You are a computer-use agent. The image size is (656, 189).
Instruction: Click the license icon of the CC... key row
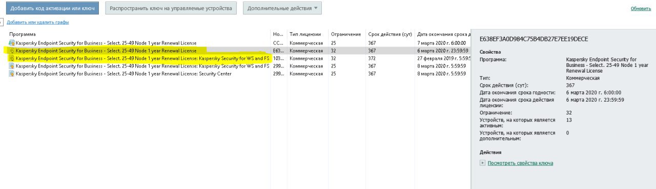[x=12, y=43]
